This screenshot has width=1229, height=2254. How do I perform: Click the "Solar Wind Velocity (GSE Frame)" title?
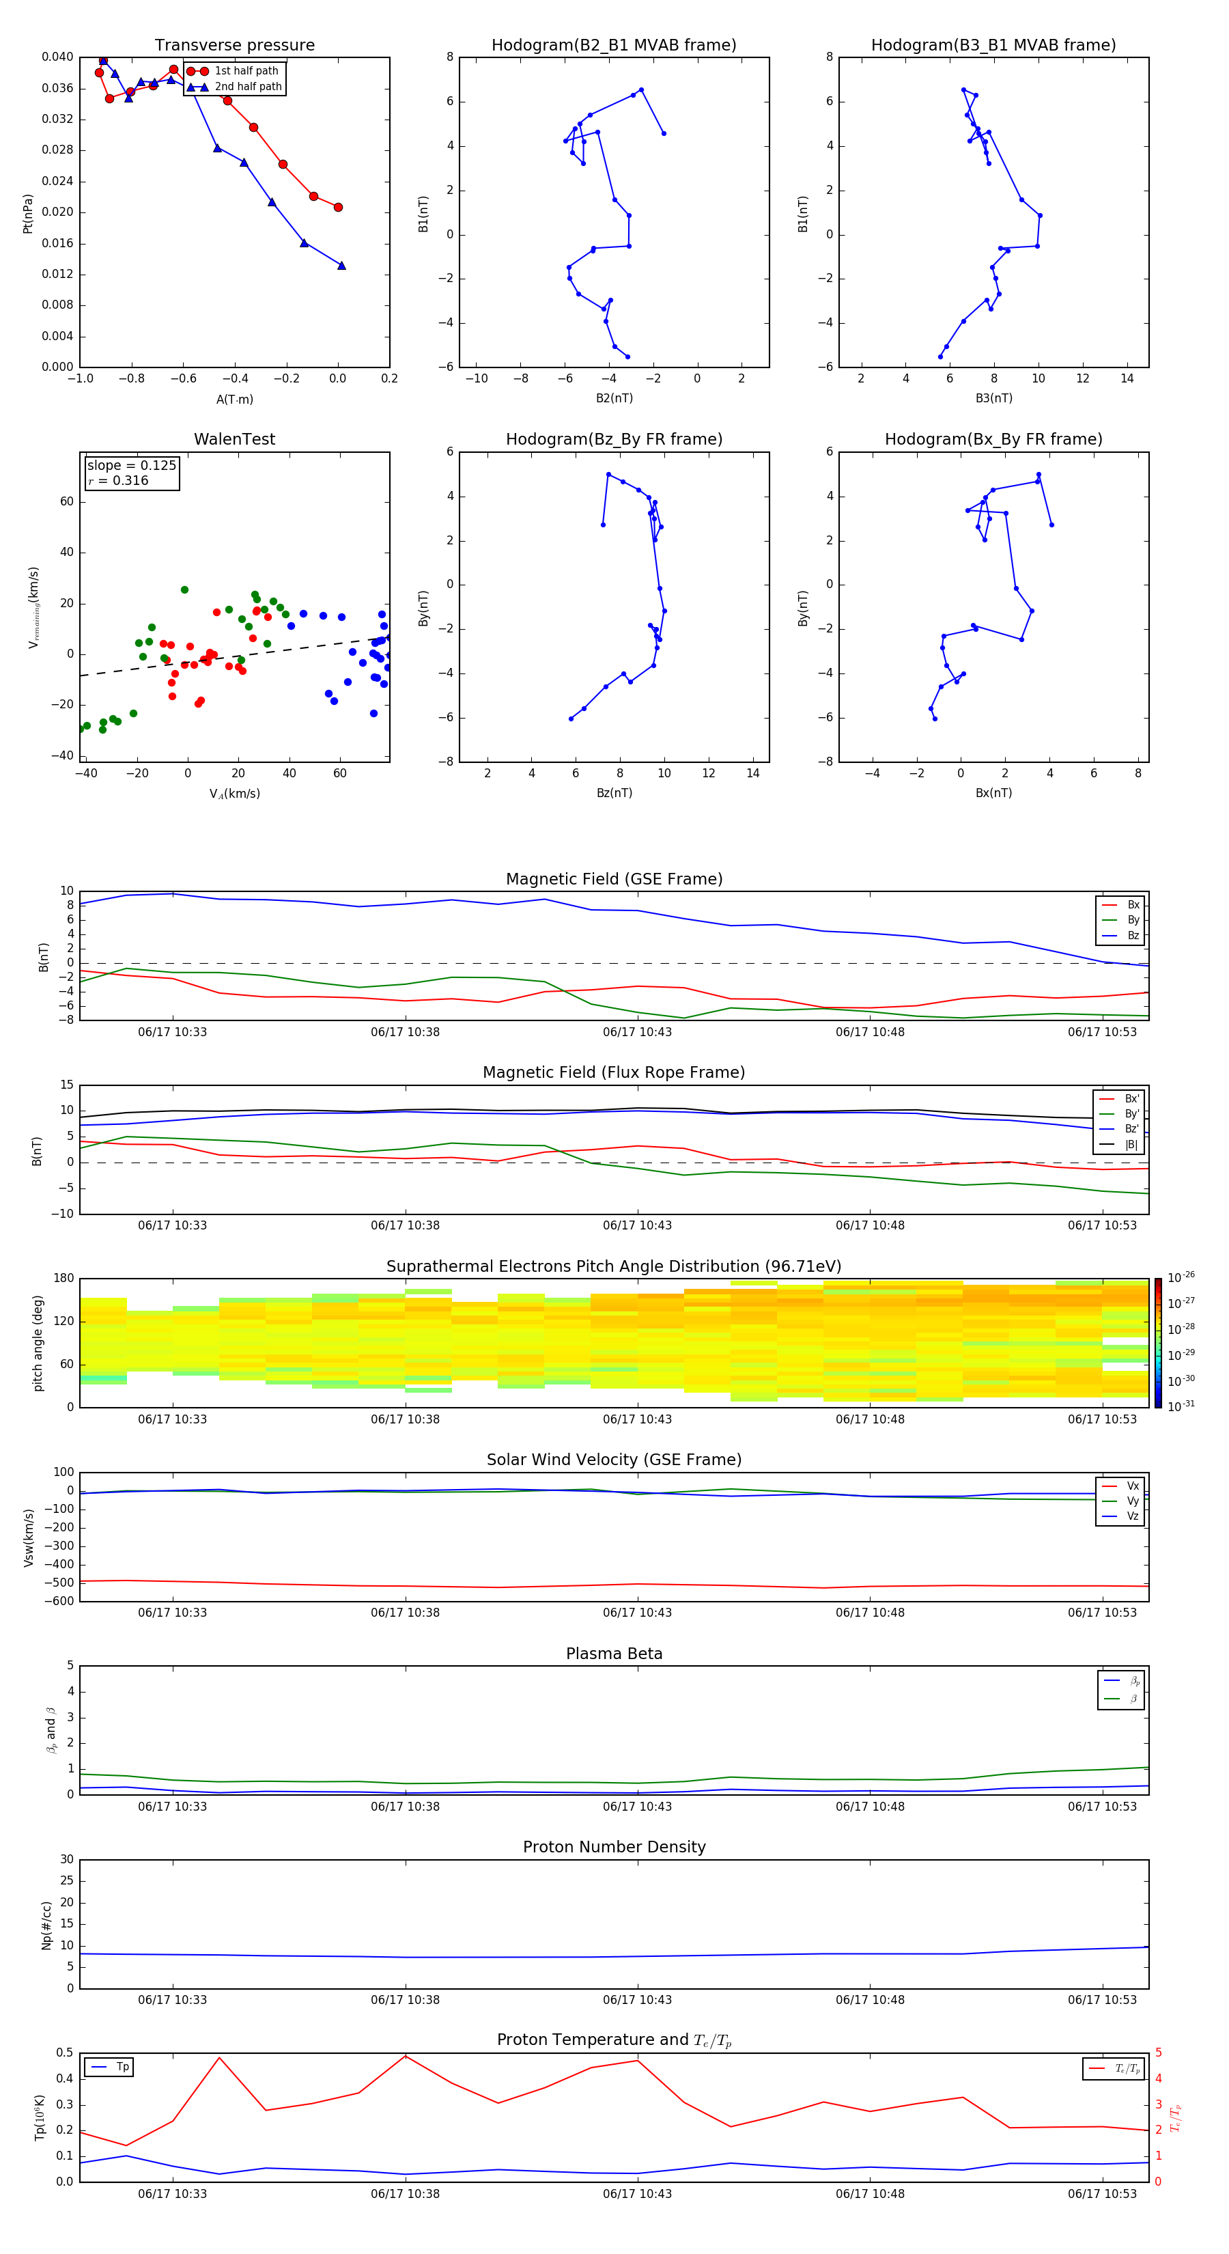pos(614,1460)
